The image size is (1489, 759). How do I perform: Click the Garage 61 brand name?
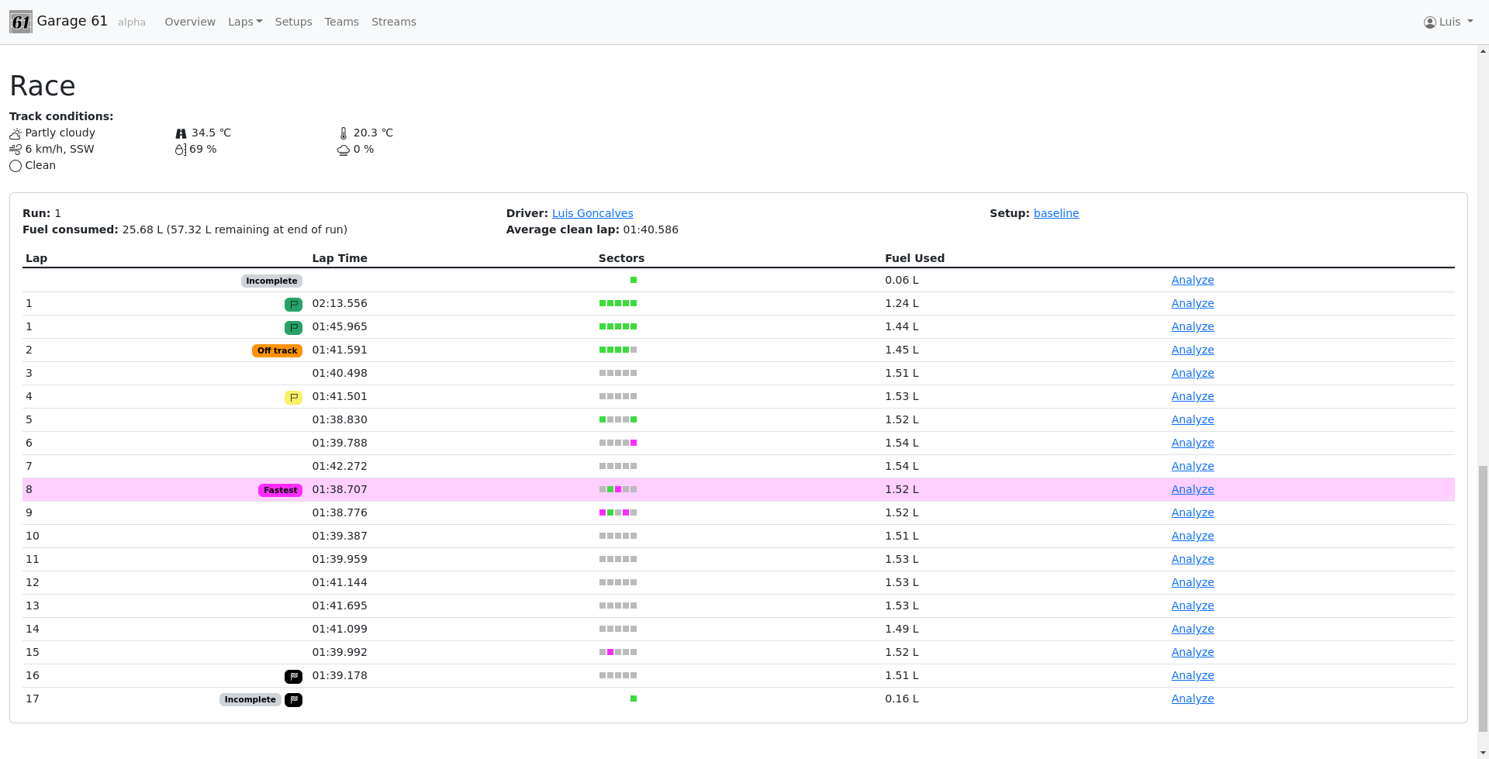72,21
